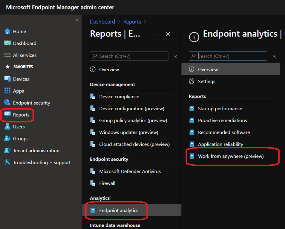The image size is (285, 229).
Task: Select the Endpoint security shield icon
Action: coord(7,103)
